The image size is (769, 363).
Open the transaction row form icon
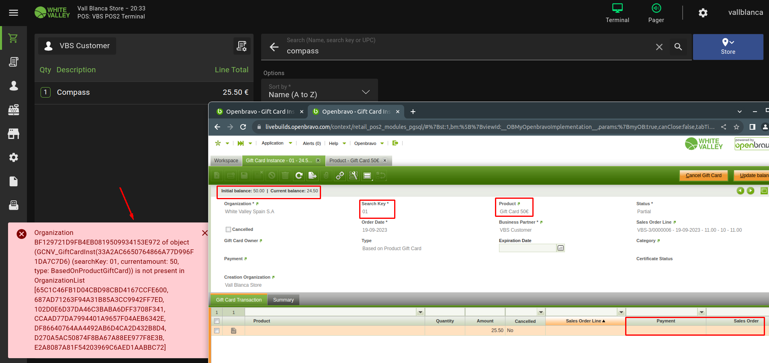pos(234,331)
